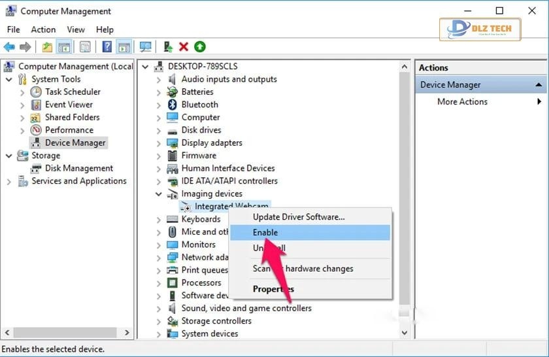The image size is (549, 357).
Task: Choose Enable from the context menu
Action: 265,233
